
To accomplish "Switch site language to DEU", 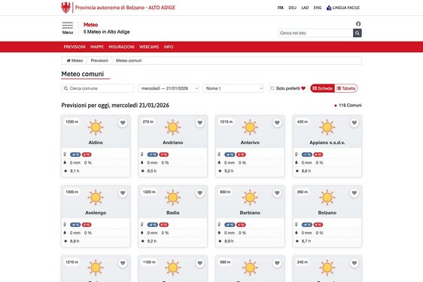I will pyautogui.click(x=293, y=8).
